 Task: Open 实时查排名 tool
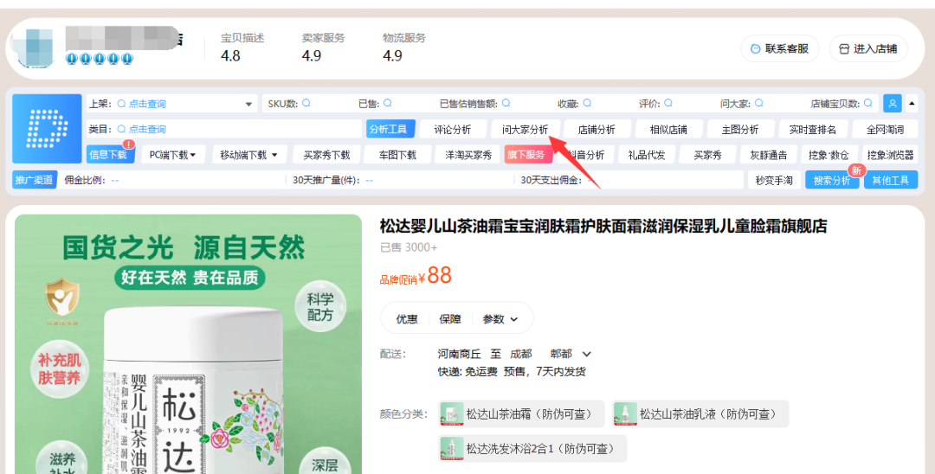click(x=813, y=129)
